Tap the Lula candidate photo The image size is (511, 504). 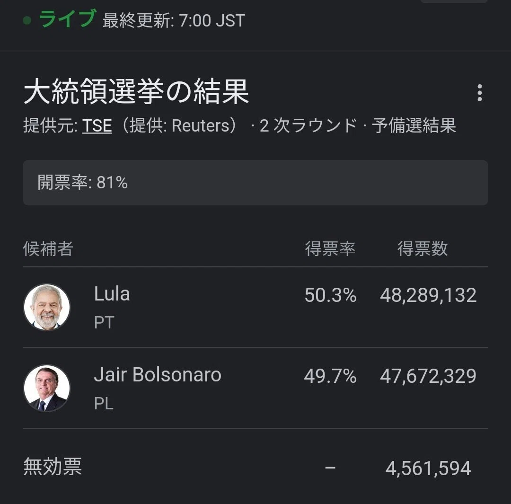point(47,307)
